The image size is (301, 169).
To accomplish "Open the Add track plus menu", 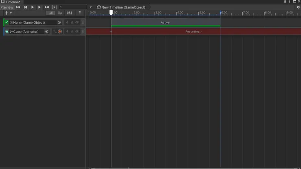I will 8,13.
